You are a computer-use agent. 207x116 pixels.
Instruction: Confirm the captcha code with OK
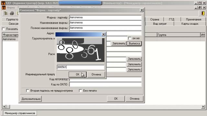[78, 74]
